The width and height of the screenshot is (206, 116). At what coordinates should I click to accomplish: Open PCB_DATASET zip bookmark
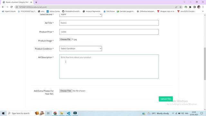pos(27,12)
